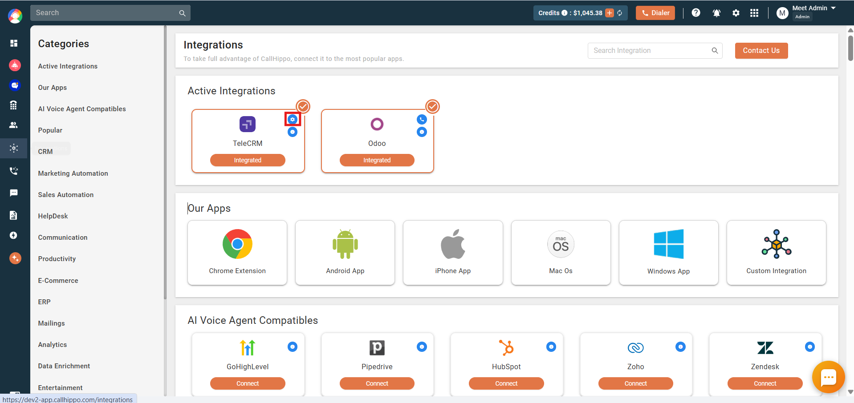Click the search magnifier in top search bar
The height and width of the screenshot is (403, 854).
coord(182,13)
